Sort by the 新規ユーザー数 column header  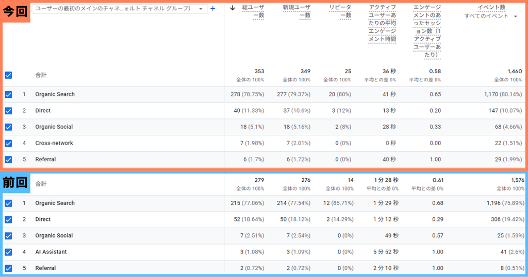pyautogui.click(x=296, y=11)
